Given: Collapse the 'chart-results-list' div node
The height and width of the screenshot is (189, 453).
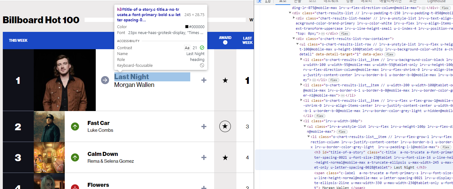Looking at the screenshot, I should click(290, 13).
